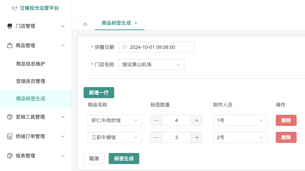
Task: Increase quantity for 虾仁牛肉炒饭
Action: 197,120
